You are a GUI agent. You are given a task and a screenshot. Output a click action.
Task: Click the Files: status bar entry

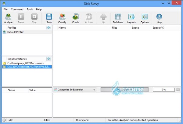click(x=47, y=120)
